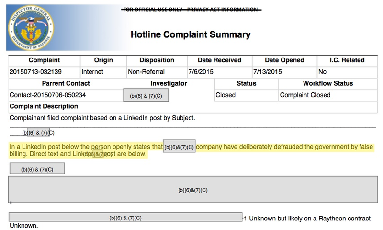The image size is (383, 230).
Task: Click the 'Parrent Contact' header
Action: [x=66, y=83]
